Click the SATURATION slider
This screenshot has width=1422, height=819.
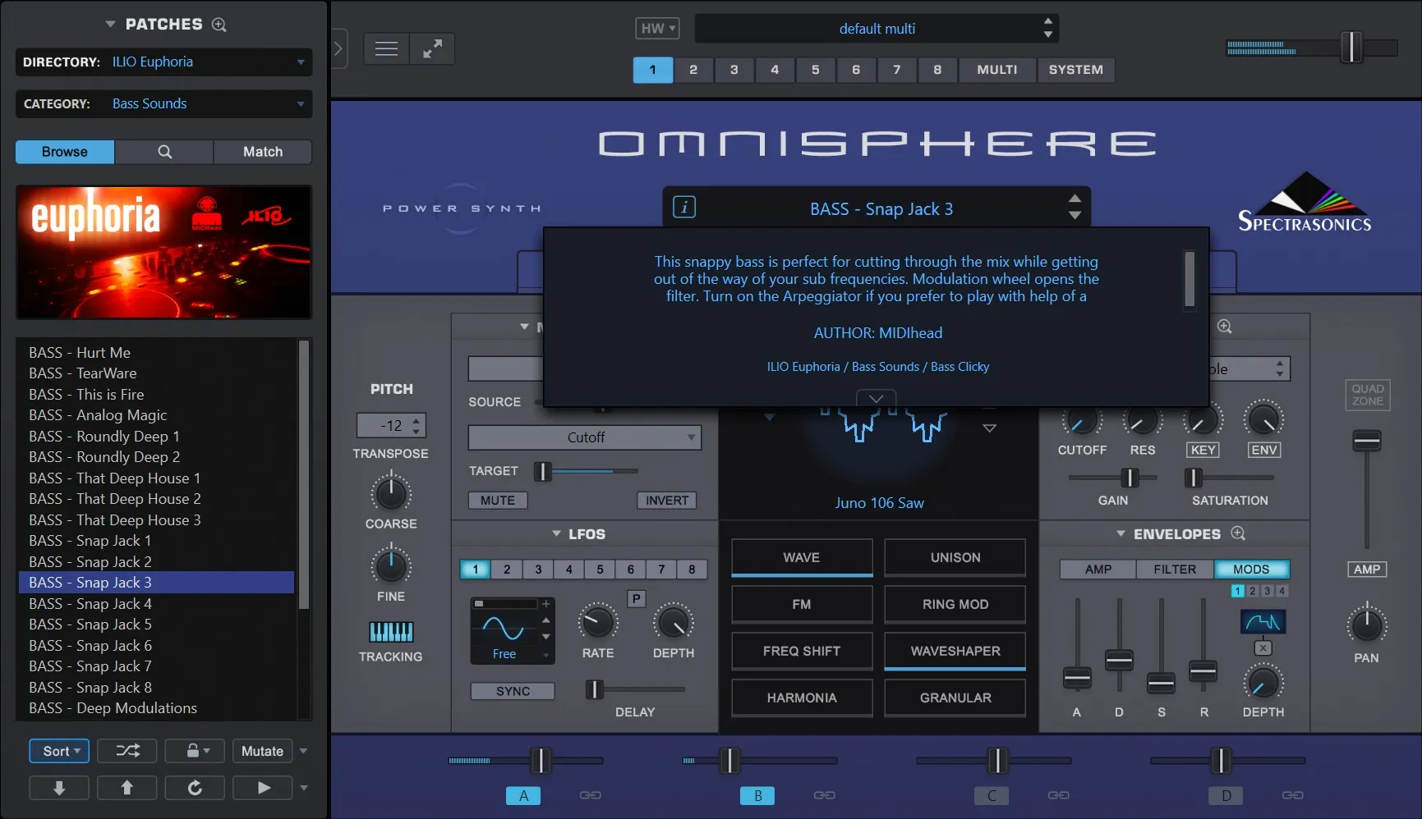coord(1230,477)
